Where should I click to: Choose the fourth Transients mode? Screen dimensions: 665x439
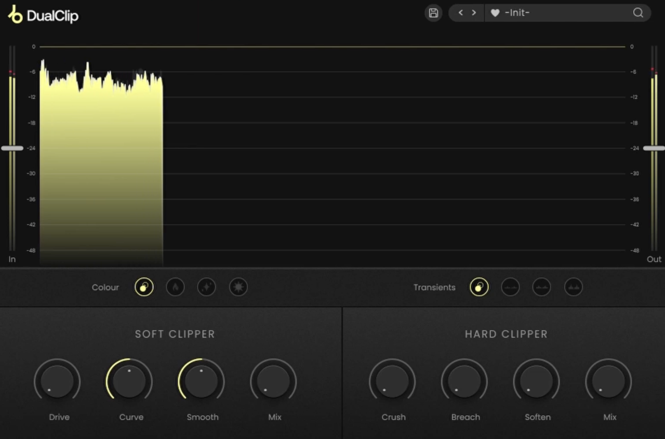[574, 287]
